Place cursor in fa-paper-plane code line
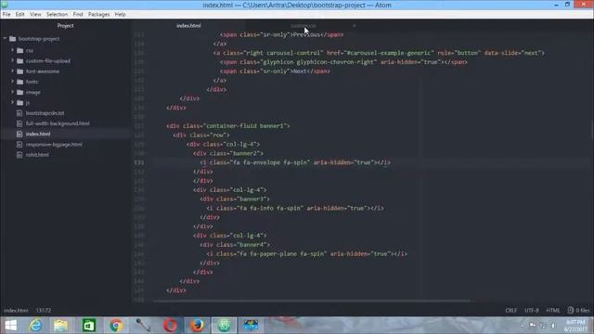594x334 pixels. click(307, 253)
